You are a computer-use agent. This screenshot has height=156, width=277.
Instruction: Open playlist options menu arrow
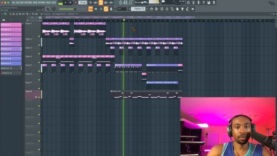(x=2, y=14)
